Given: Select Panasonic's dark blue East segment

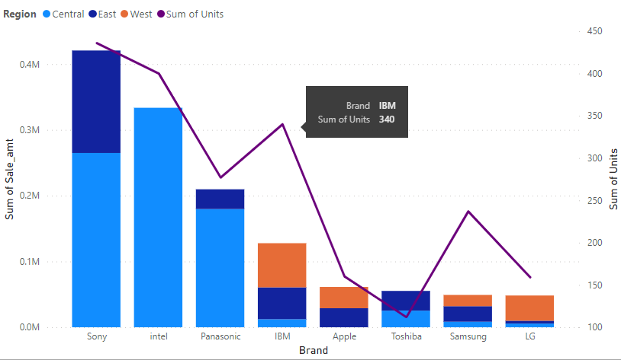Looking at the screenshot, I should [x=220, y=199].
